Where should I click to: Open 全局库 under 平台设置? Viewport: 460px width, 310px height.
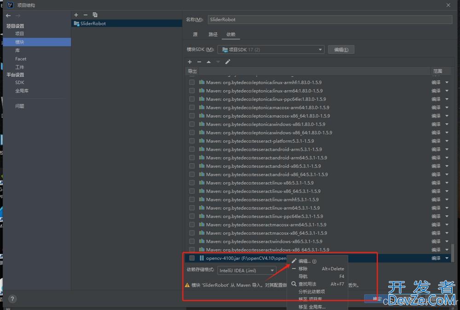[22, 91]
